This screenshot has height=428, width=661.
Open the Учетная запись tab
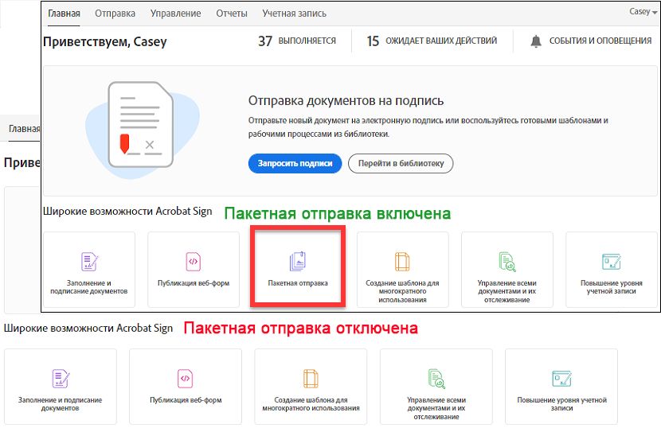294,14
